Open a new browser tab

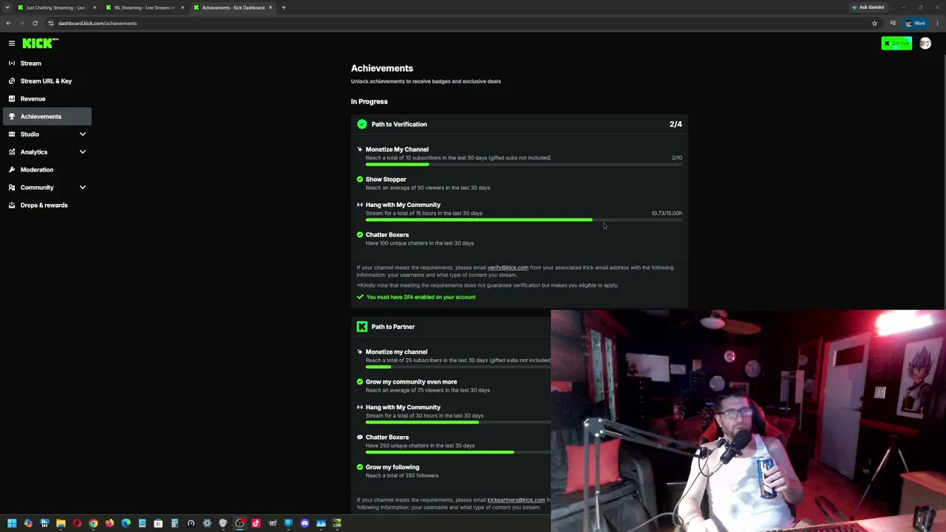(x=283, y=7)
